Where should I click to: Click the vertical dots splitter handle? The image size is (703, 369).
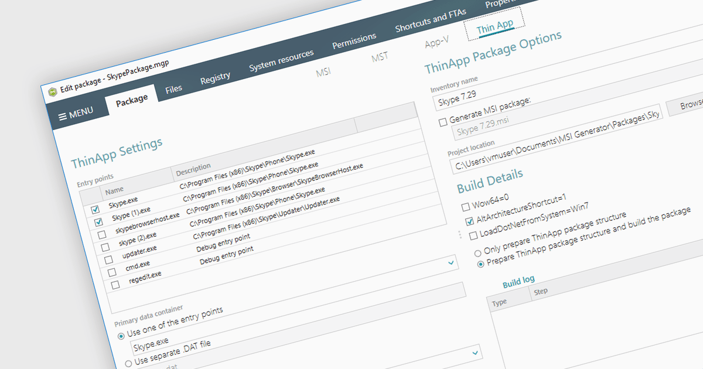point(460,234)
